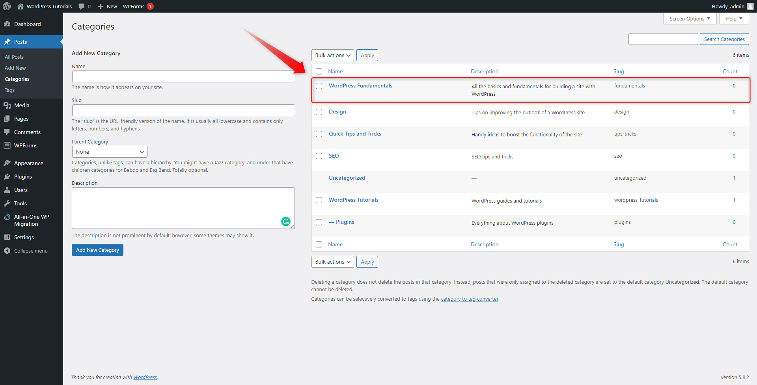Viewport: 757px width, 385px height.
Task: Click the Pages icon in sidebar
Action: click(x=7, y=119)
